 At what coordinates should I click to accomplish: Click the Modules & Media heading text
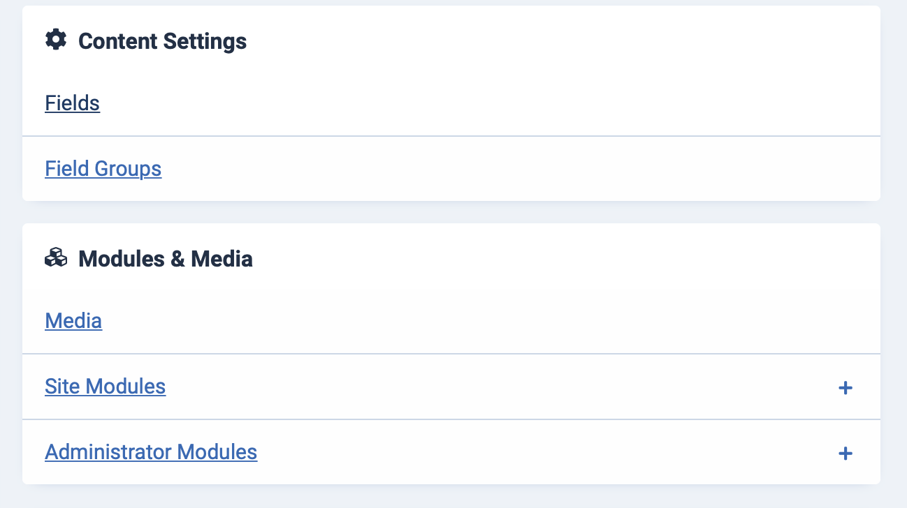tap(165, 260)
